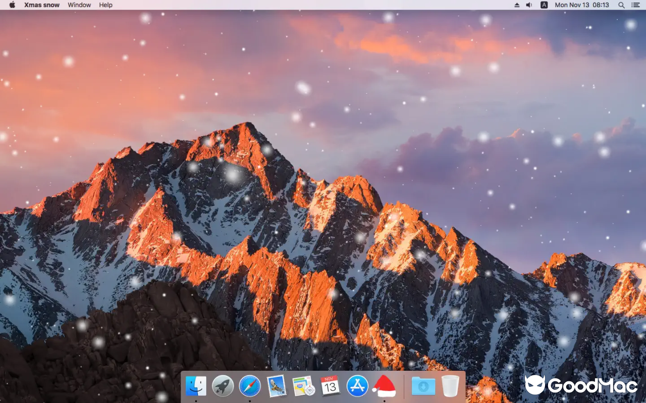Viewport: 646px width, 403px height.
Task: Open Finder from the dock
Action: [196, 386]
